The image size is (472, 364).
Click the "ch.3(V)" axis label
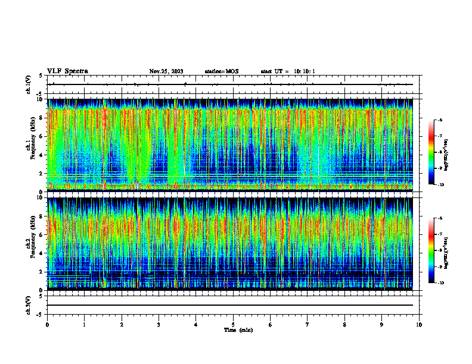pyautogui.click(x=28, y=305)
